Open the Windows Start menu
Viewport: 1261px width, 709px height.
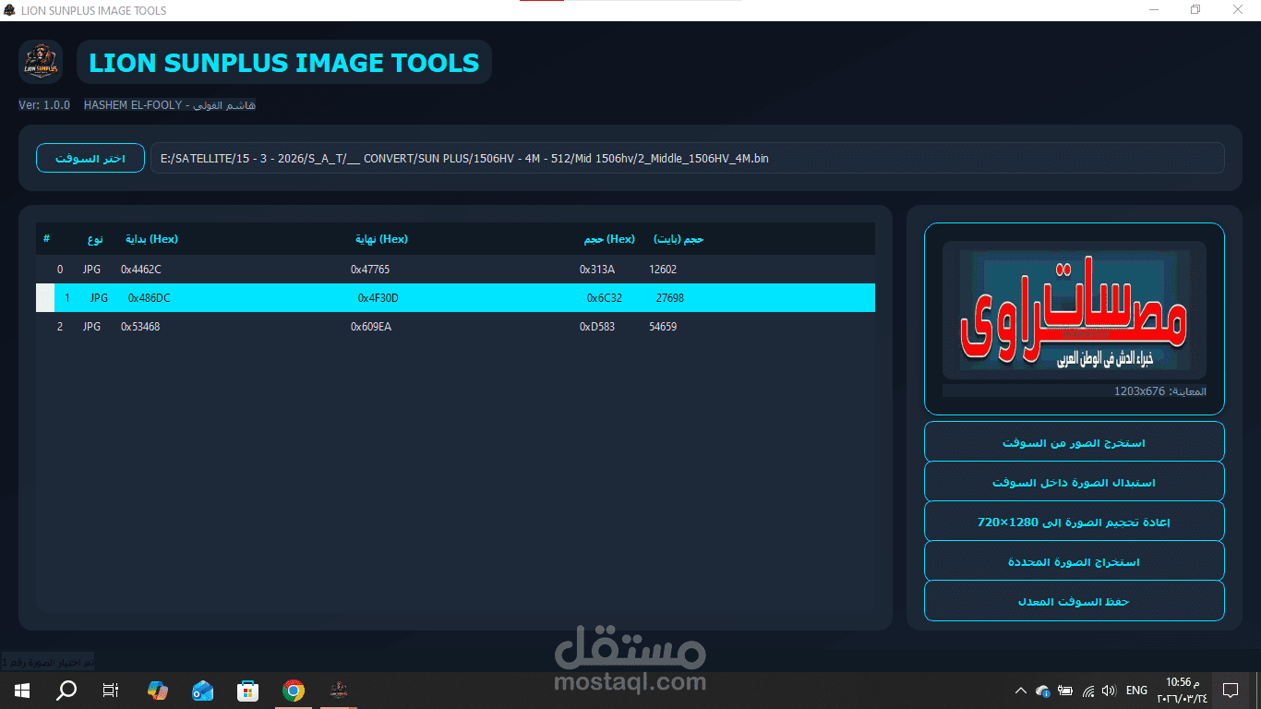21,690
